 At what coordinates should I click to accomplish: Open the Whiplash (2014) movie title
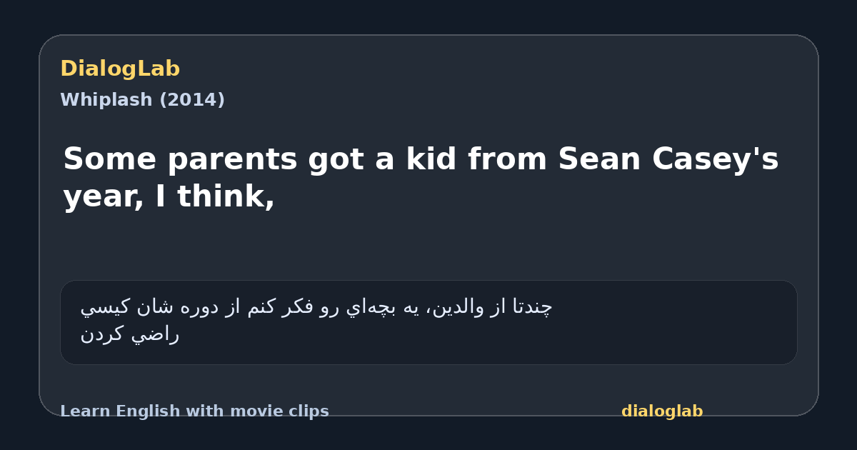(x=142, y=100)
